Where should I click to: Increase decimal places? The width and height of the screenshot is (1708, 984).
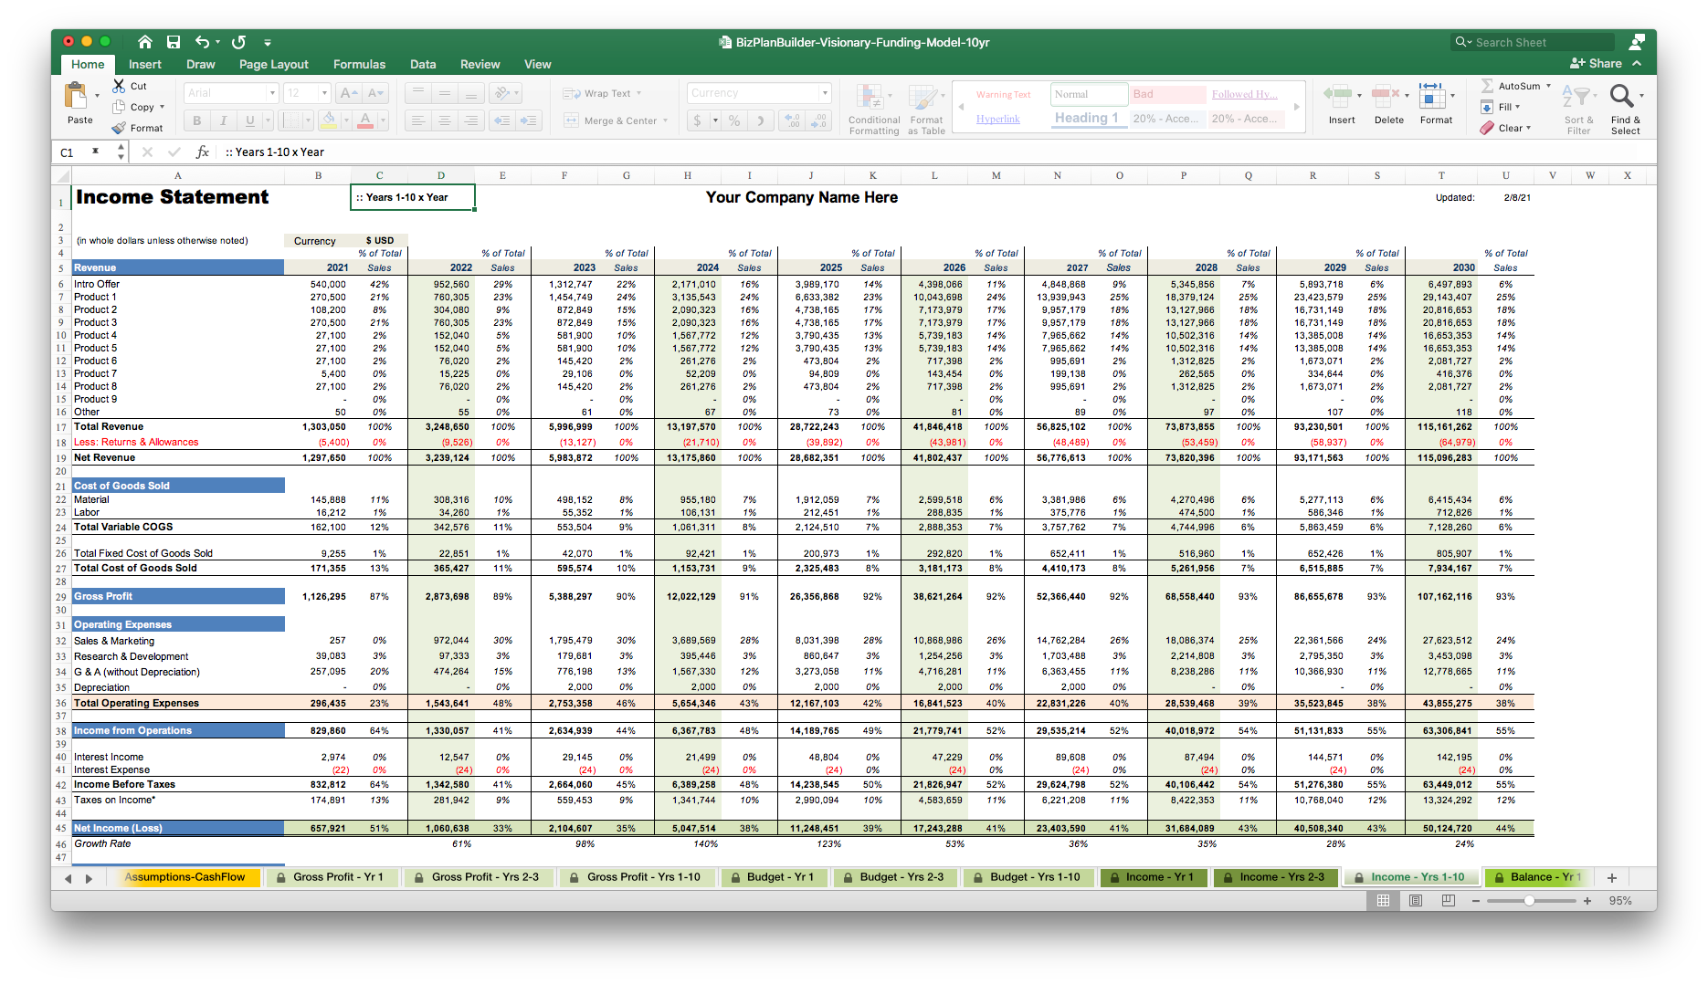[x=792, y=120]
